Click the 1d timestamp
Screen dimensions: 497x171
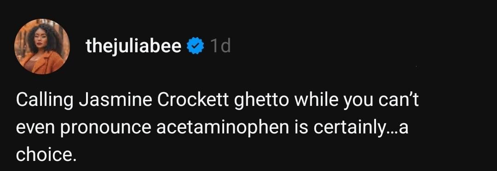(220, 46)
